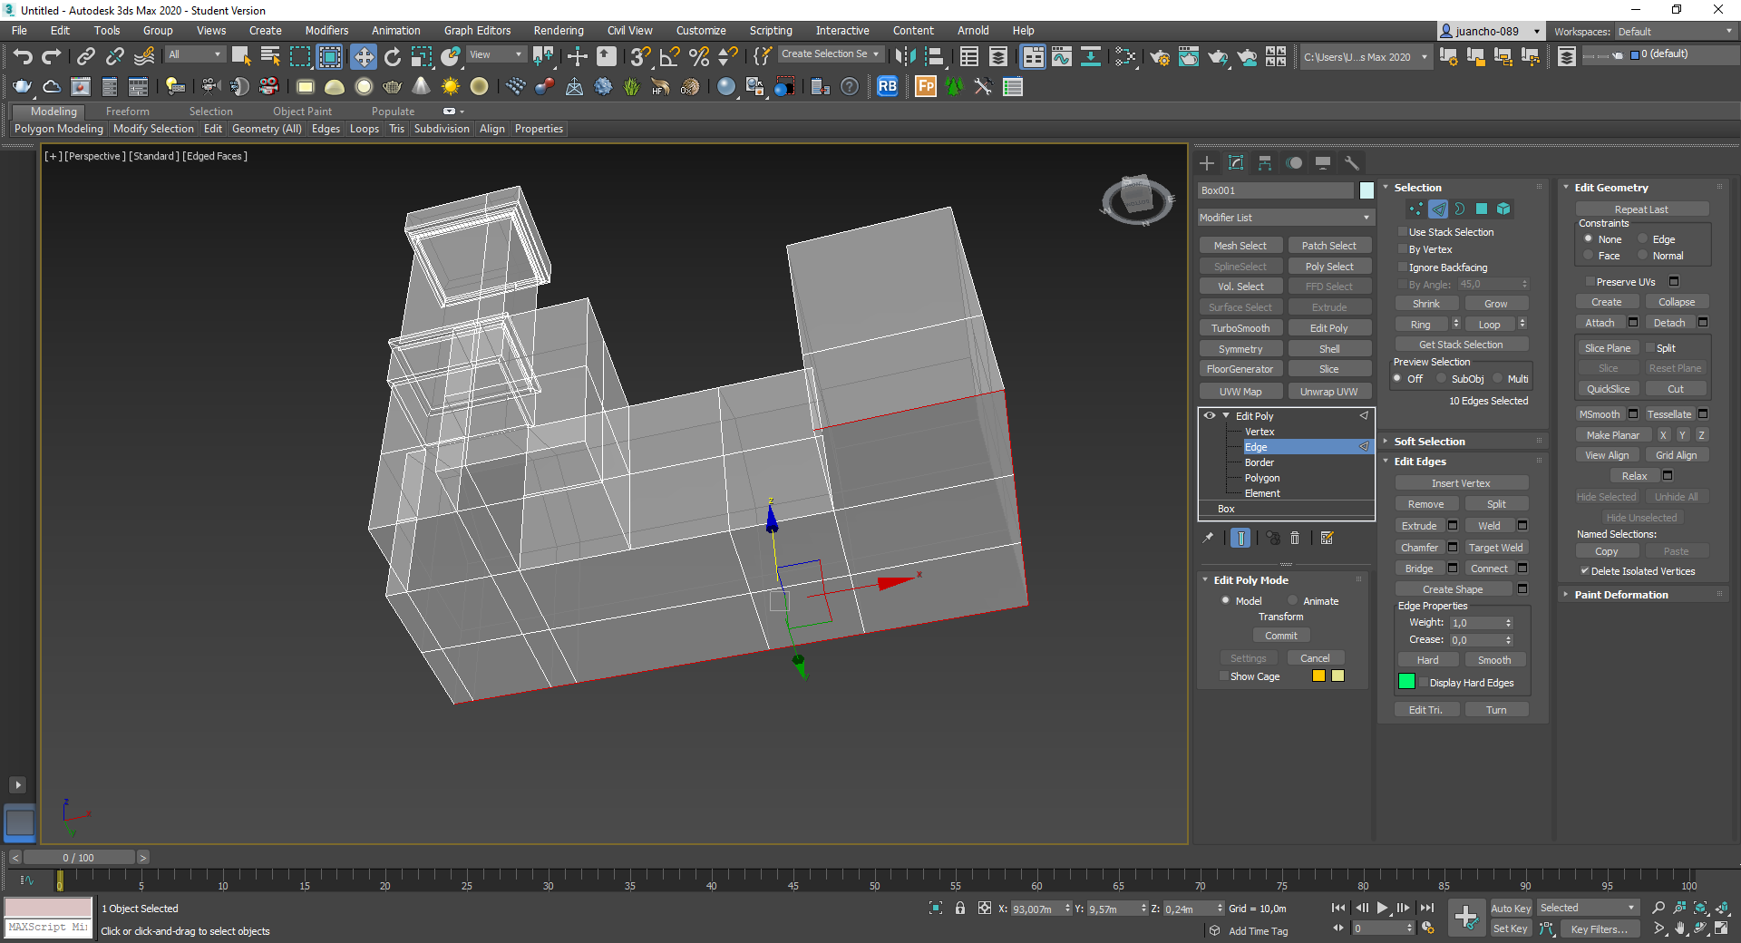
Task: Open the Utilities wrench panel icon
Action: click(1352, 163)
